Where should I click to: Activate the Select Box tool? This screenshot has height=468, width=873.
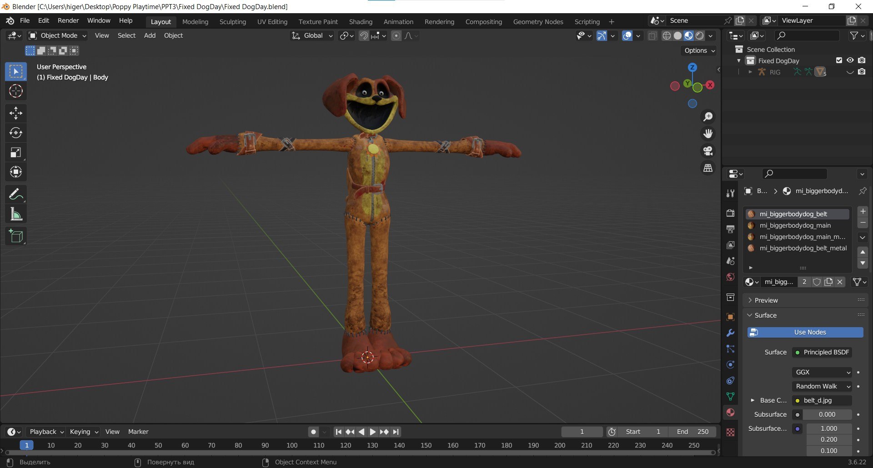click(16, 72)
